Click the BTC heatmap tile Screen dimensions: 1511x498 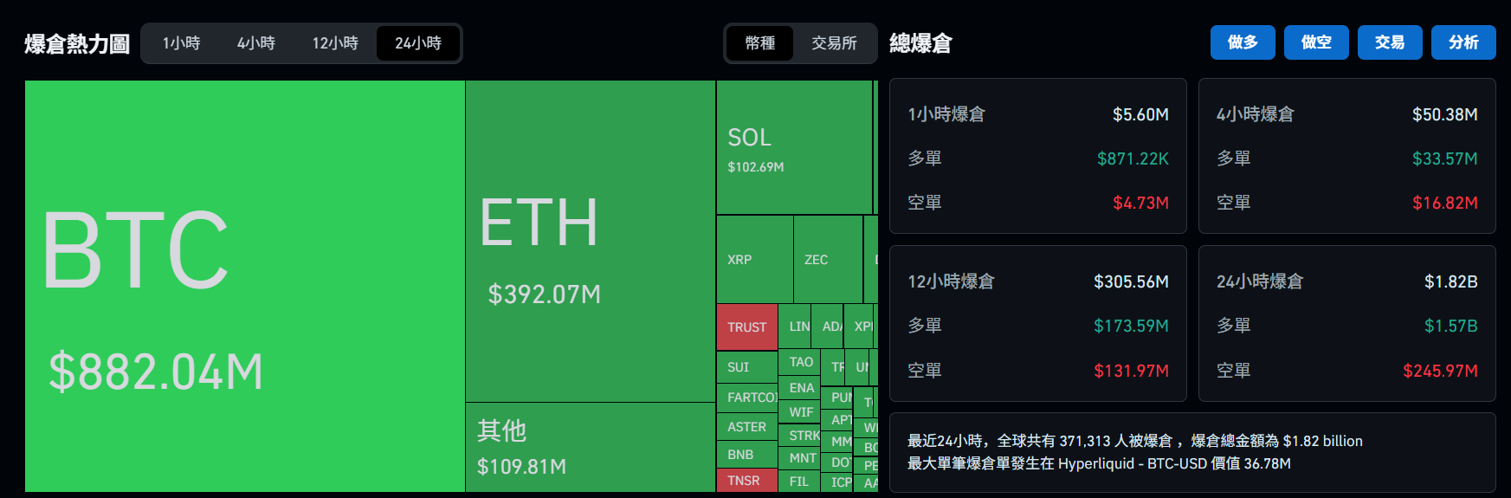tap(244, 286)
